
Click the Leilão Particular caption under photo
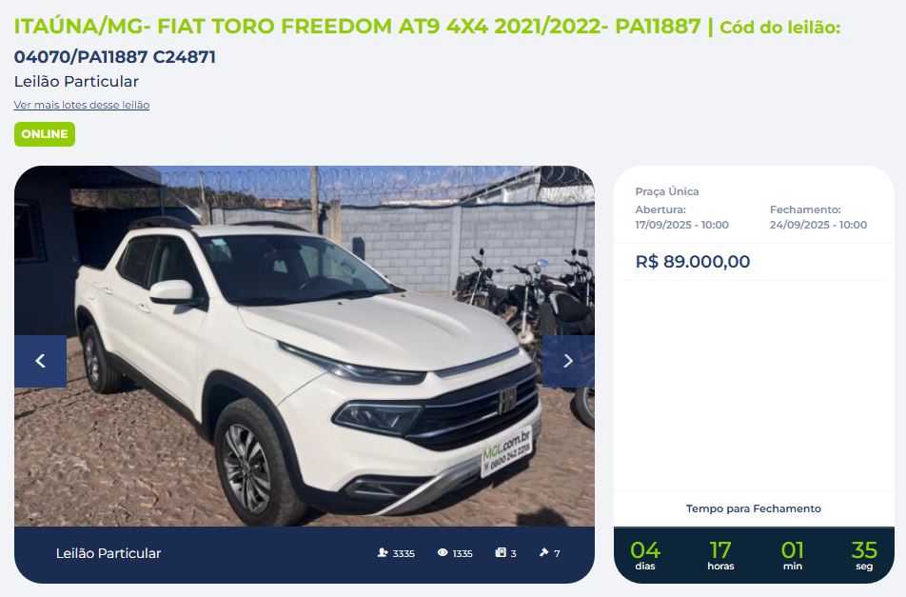click(108, 553)
